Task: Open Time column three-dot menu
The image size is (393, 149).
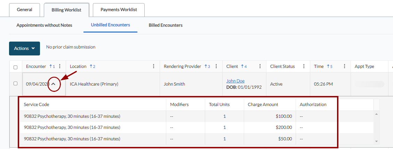Action: 345,67
